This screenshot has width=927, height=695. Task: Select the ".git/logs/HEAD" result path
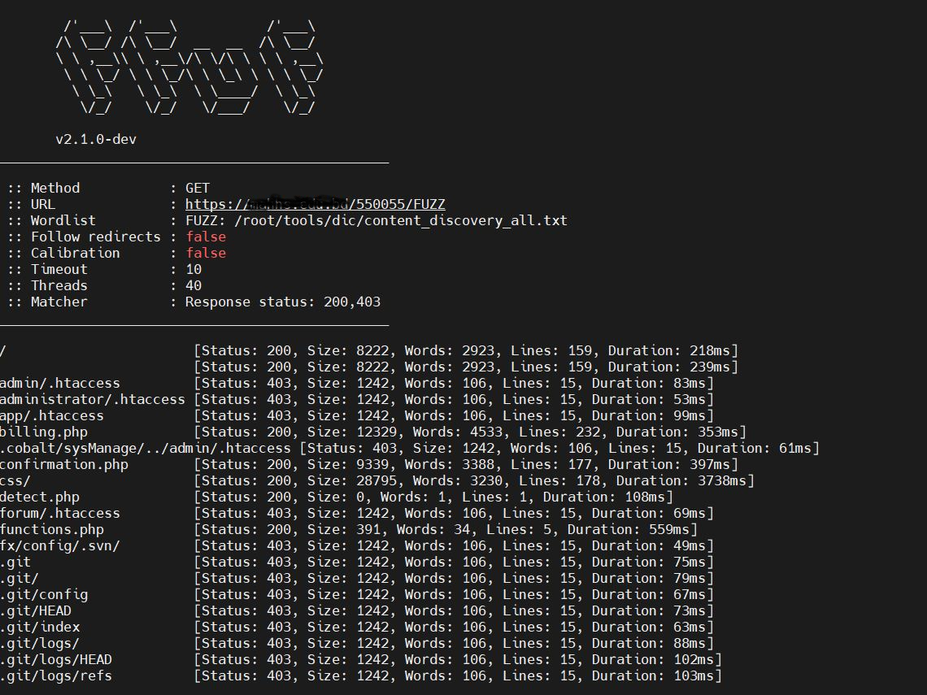pos(56,659)
